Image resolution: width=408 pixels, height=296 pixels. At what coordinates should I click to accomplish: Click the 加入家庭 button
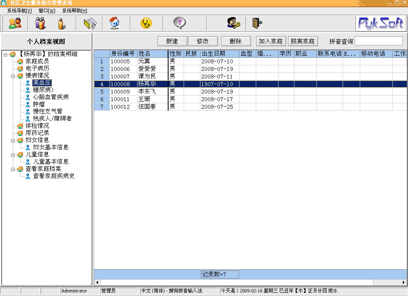pyautogui.click(x=271, y=41)
